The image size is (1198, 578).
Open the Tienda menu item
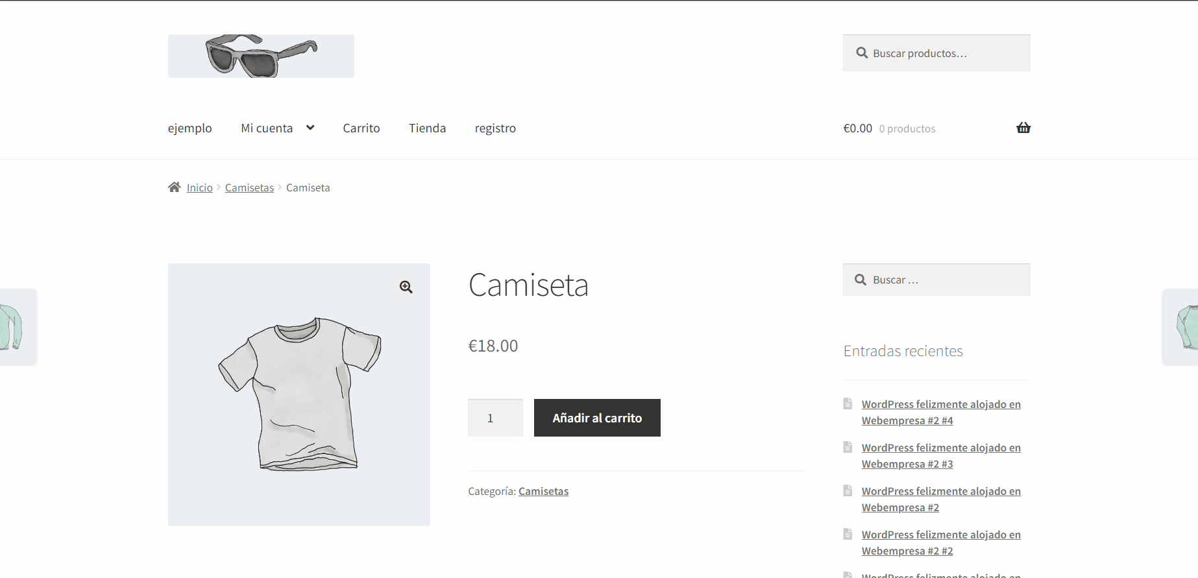coord(427,128)
